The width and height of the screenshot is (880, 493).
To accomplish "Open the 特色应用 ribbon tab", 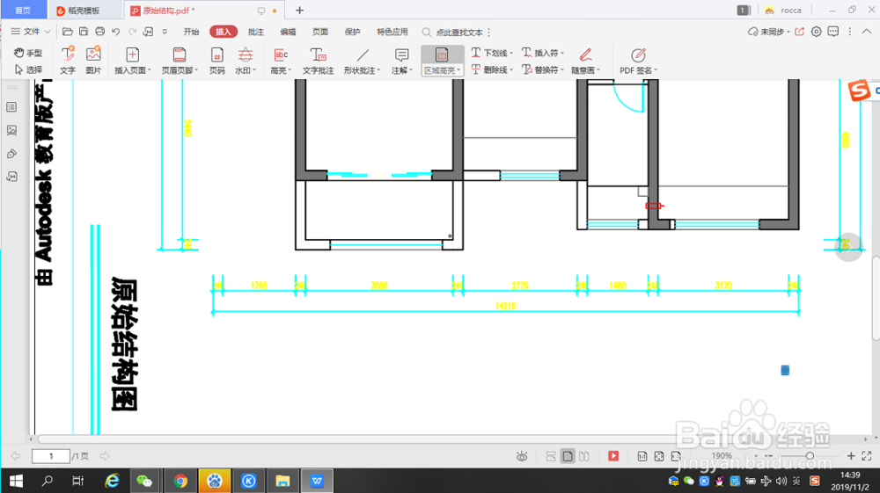I will coord(392,32).
